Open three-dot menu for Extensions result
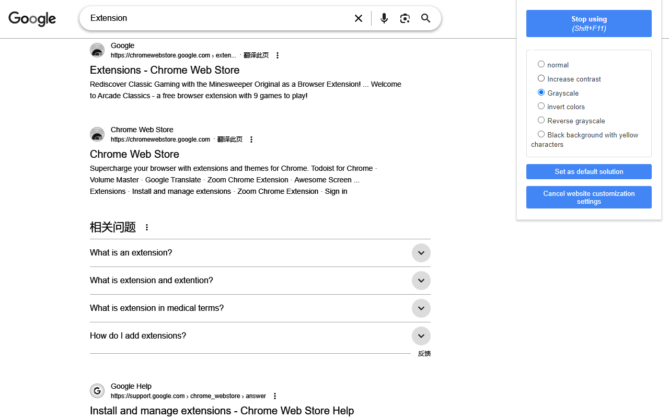The width and height of the screenshot is (669, 418). point(278,55)
